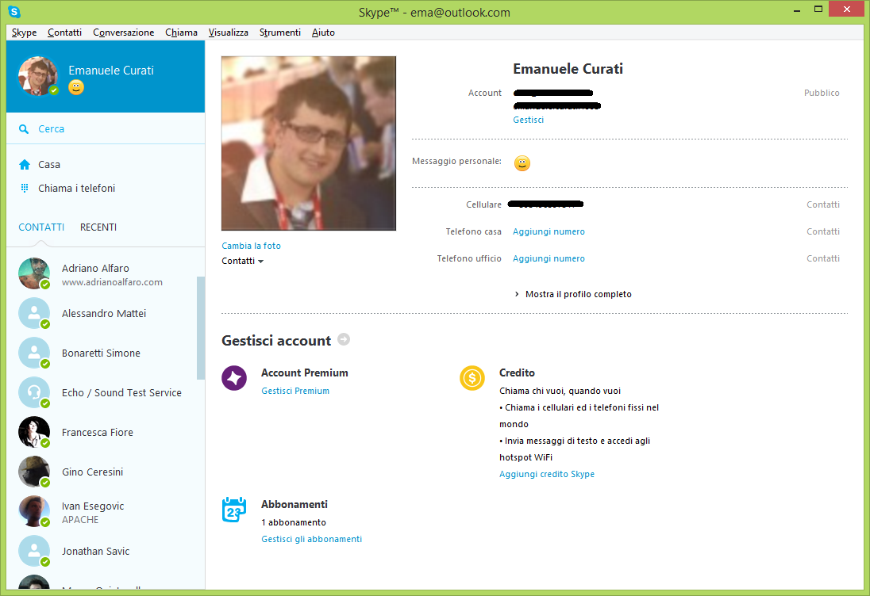This screenshot has width=870, height=596.
Task: Open Casa via the house icon
Action: click(x=25, y=165)
